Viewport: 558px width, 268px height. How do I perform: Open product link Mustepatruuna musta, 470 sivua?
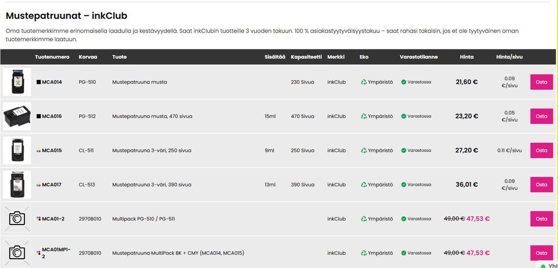coord(152,116)
